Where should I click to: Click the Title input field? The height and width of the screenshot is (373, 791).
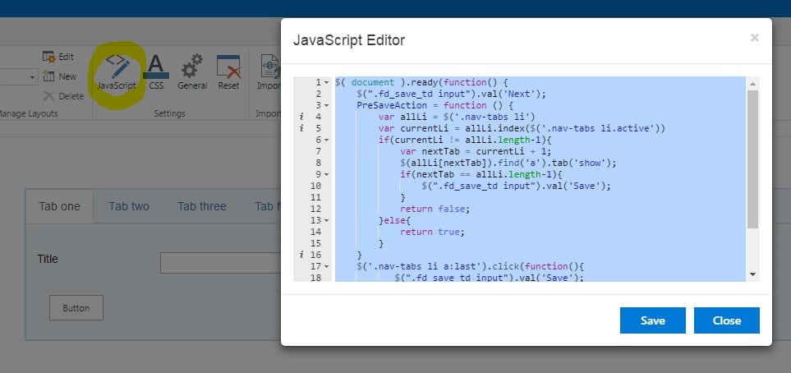[x=220, y=262]
